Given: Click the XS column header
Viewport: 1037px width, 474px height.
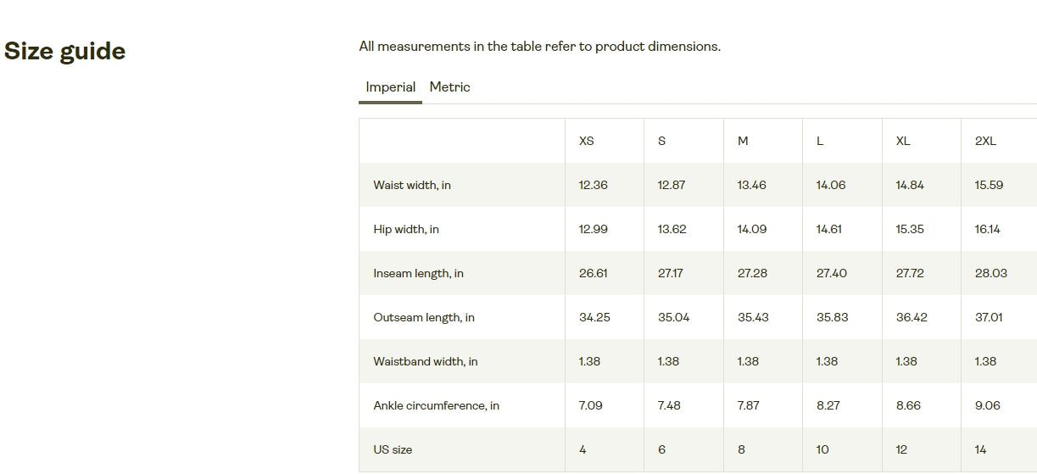Looking at the screenshot, I should [587, 141].
